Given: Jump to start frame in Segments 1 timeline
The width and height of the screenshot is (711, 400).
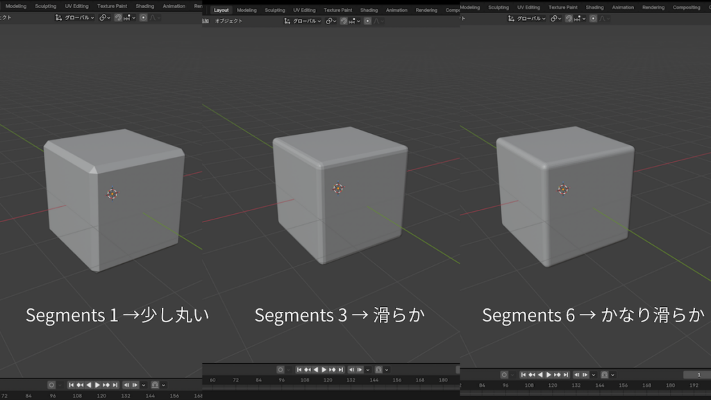Looking at the screenshot, I should tap(71, 385).
